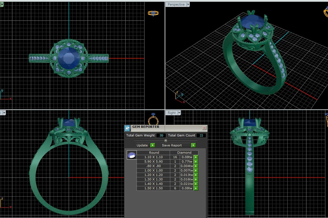This screenshot has height=218, width=328.
Task: Select the Perspective viewport title tab
Action: [176, 4]
